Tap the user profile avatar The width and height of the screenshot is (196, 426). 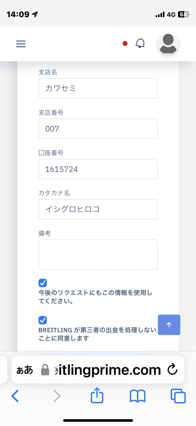pos(168,44)
